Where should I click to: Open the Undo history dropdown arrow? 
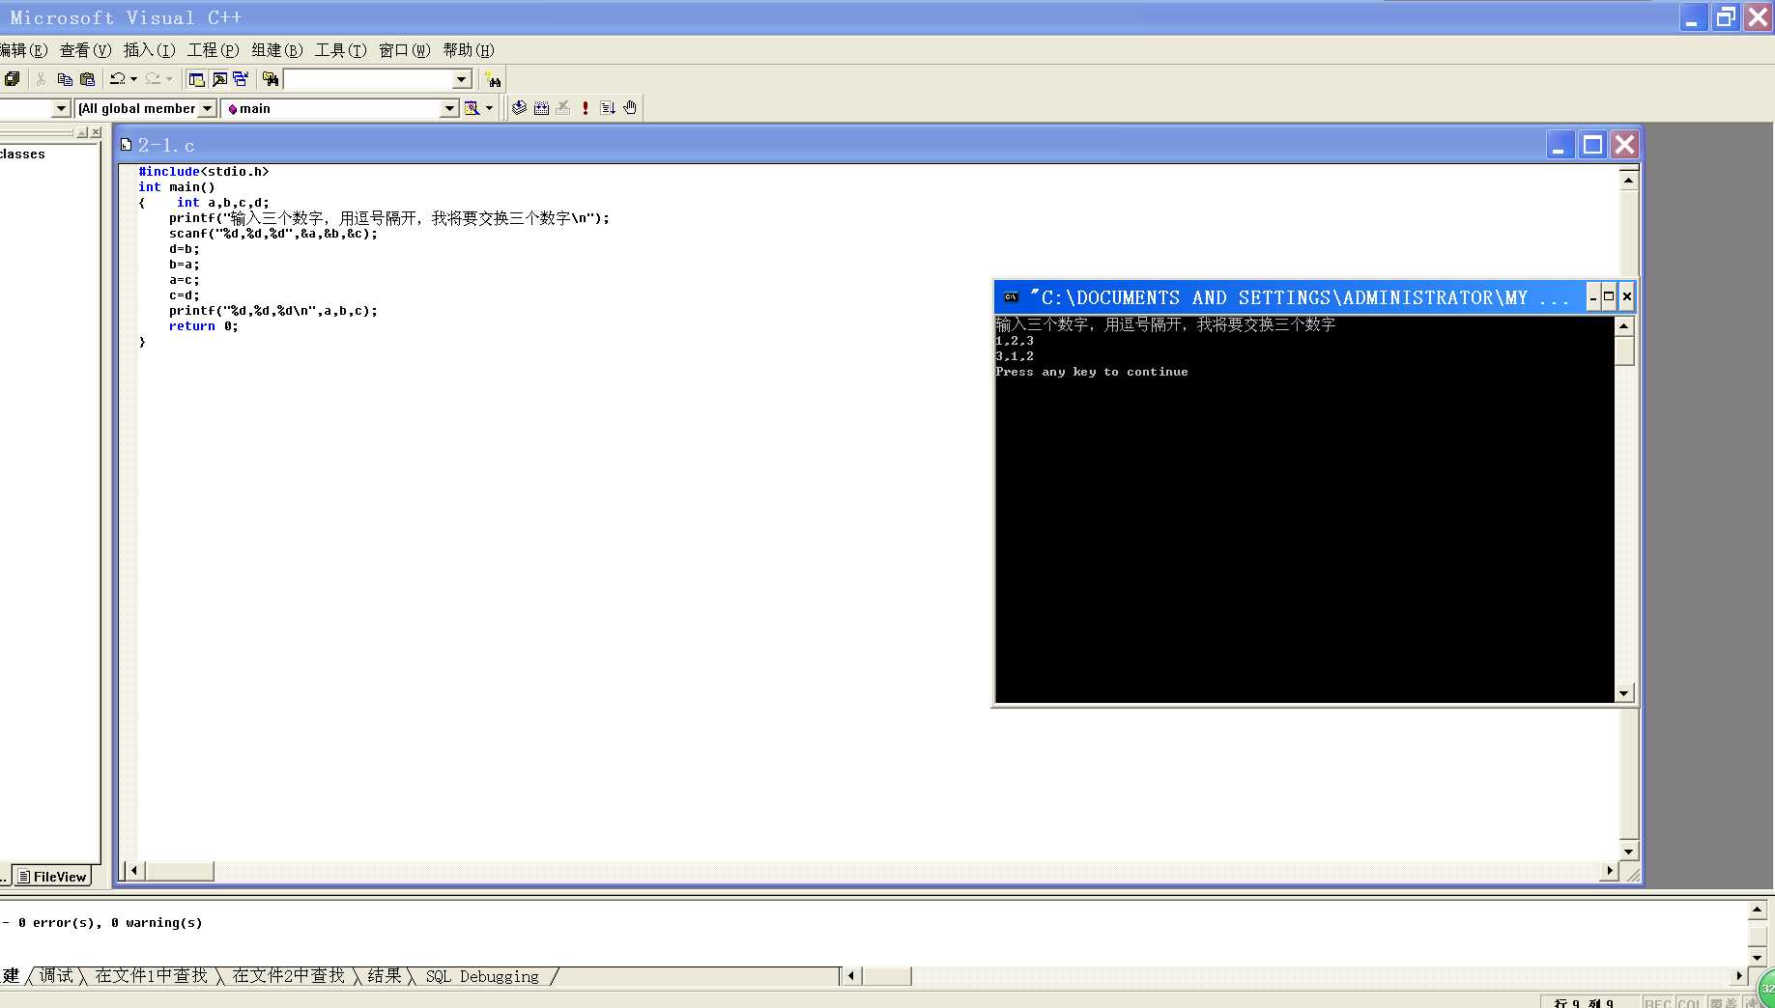pyautogui.click(x=133, y=79)
